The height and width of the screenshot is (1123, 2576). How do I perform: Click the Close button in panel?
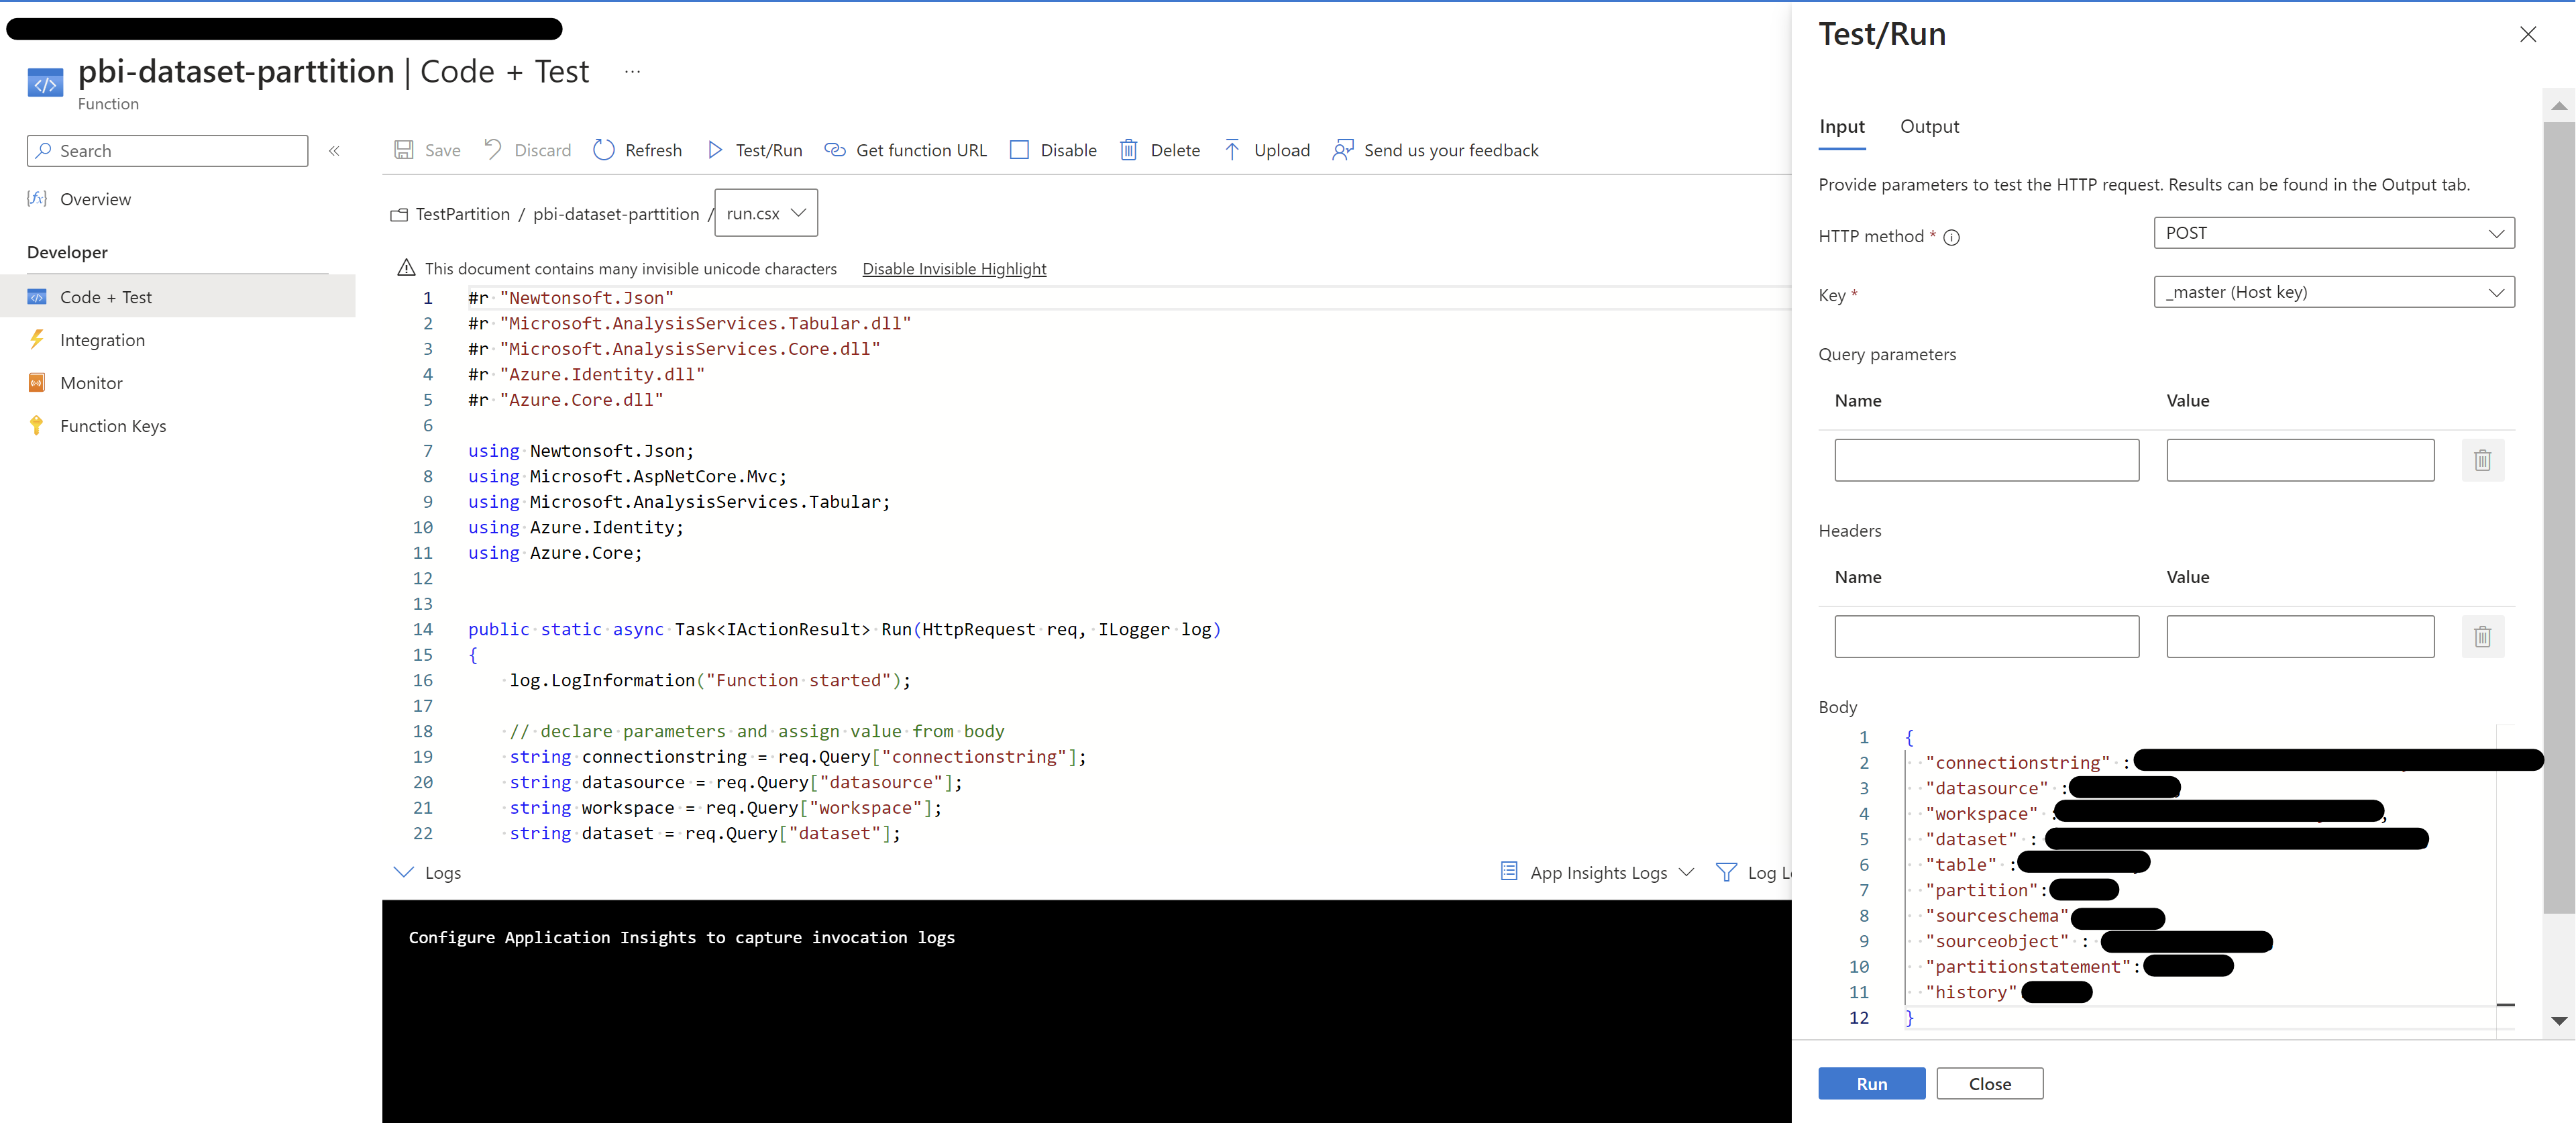1989,1084
